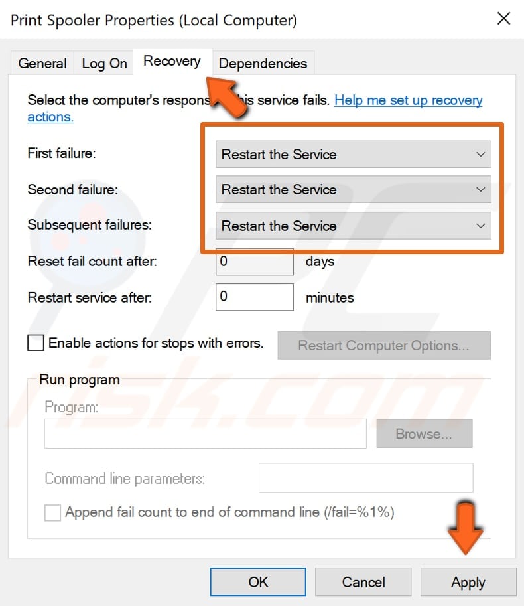Open the Help me set up recovery actions link

tap(408, 100)
